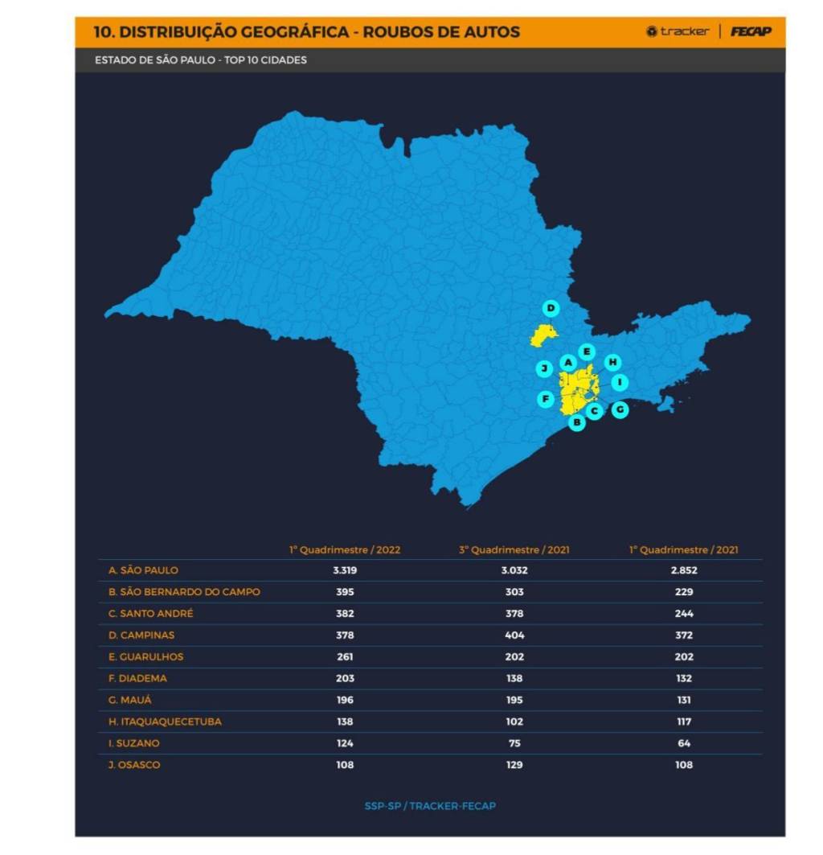Select map marker I for Suzano
The height and width of the screenshot is (855, 823).
click(619, 382)
